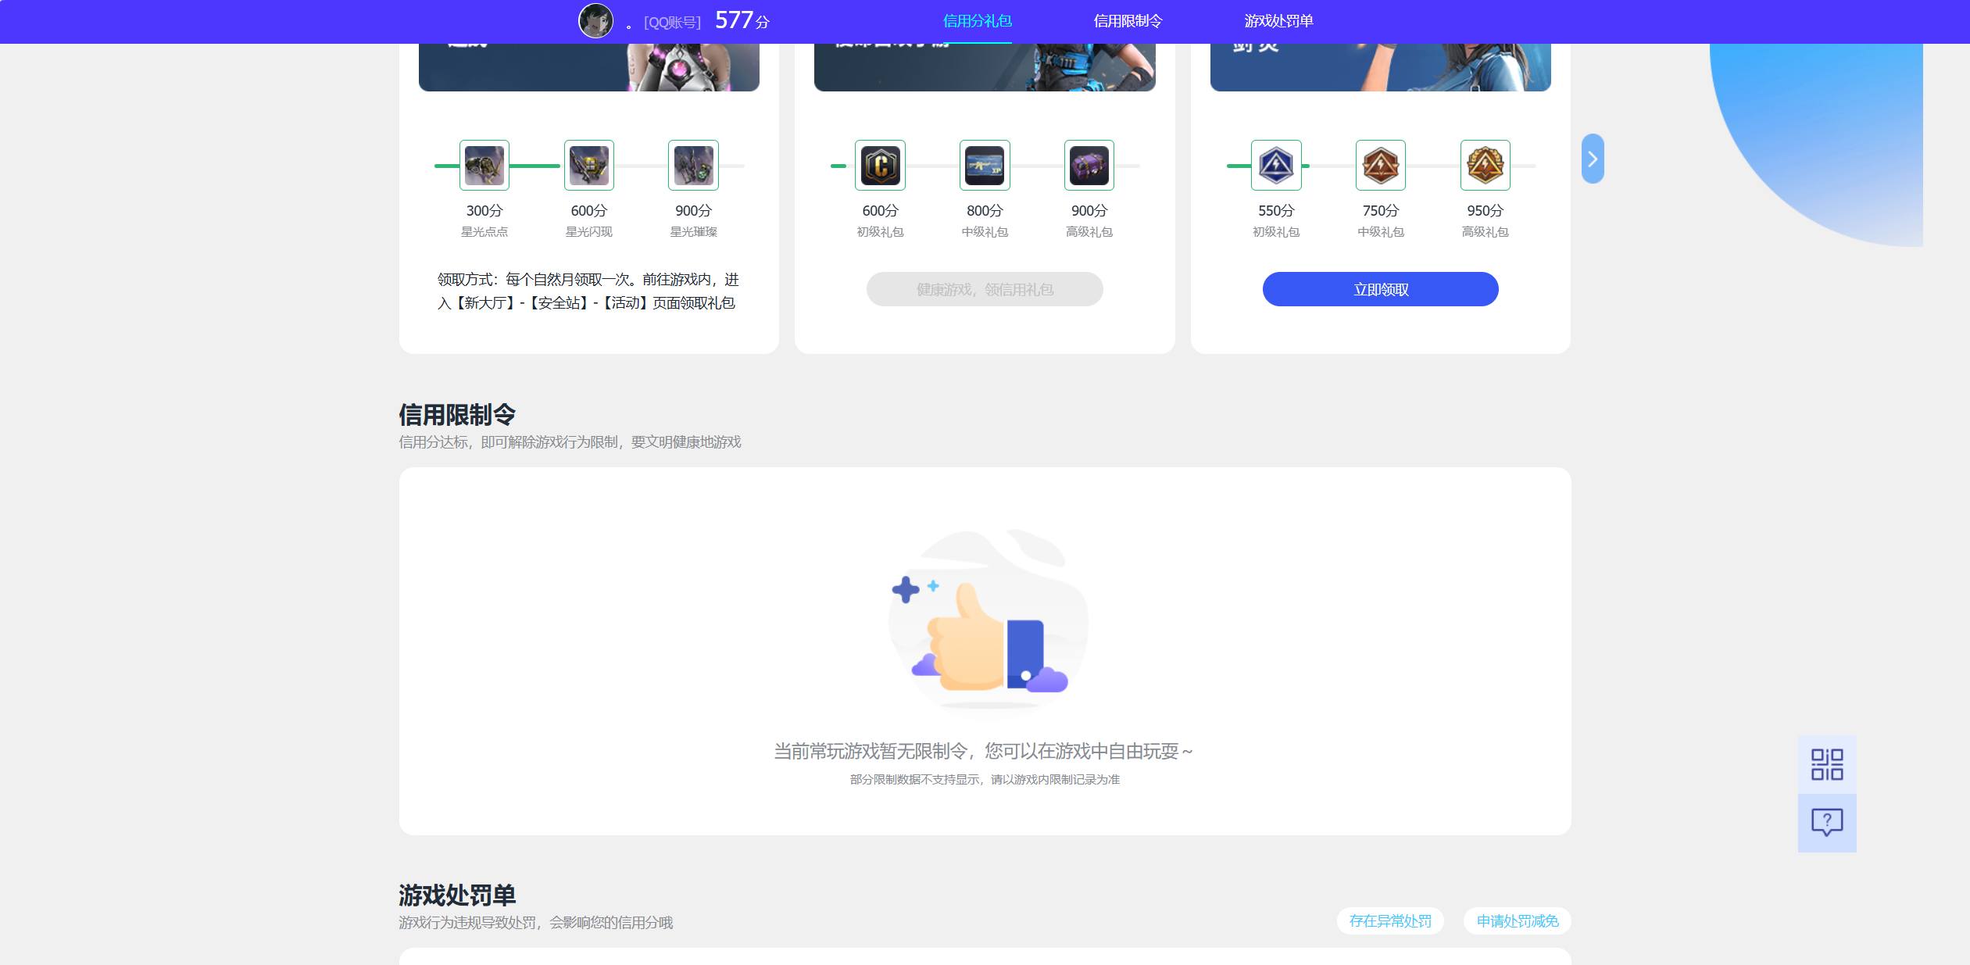Open the 申请处罚减免 link

(x=1518, y=921)
